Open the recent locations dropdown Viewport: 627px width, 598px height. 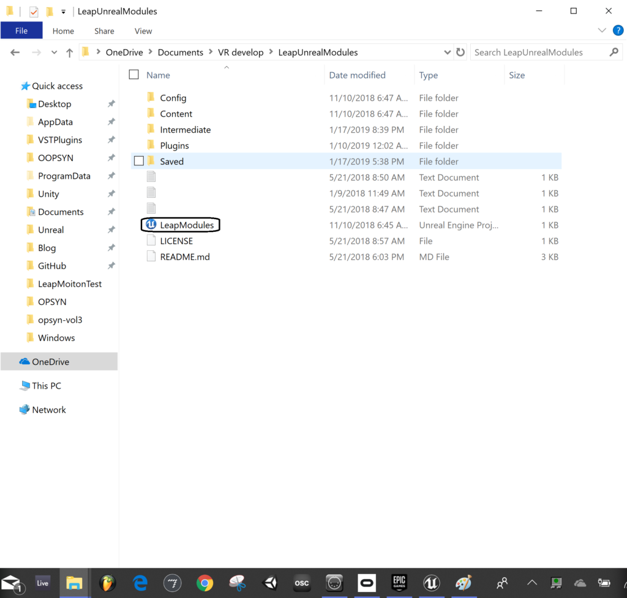54,53
